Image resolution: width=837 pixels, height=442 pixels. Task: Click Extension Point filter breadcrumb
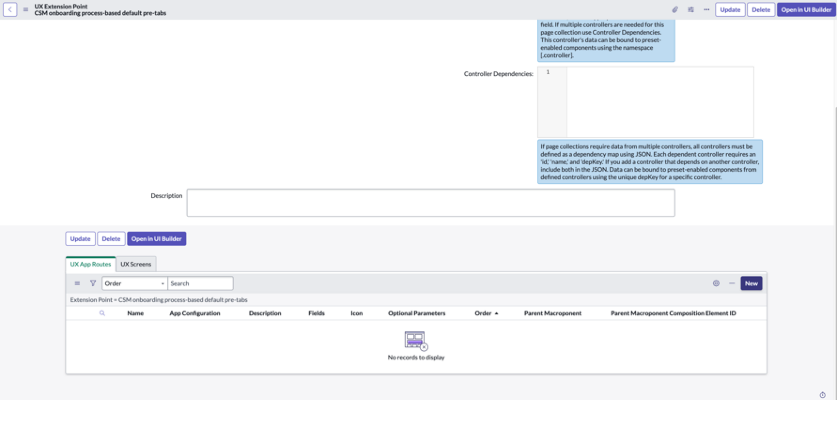[x=159, y=299]
